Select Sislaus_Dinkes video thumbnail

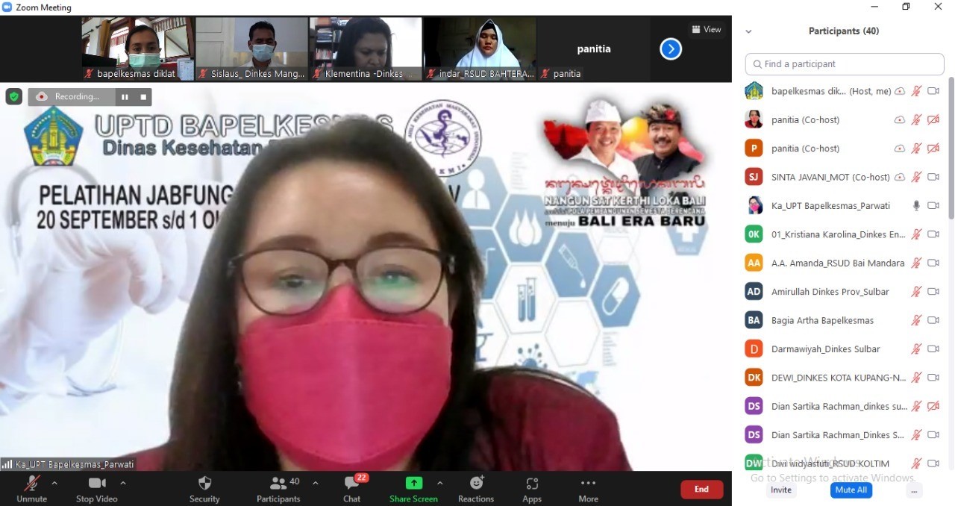pos(252,49)
